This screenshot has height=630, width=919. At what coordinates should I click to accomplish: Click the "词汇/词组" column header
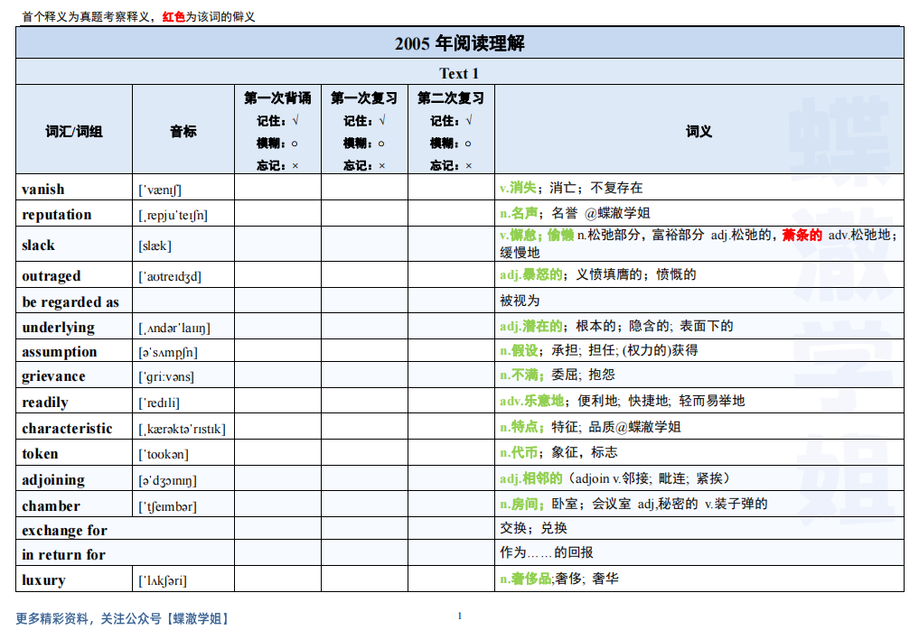[x=73, y=129]
